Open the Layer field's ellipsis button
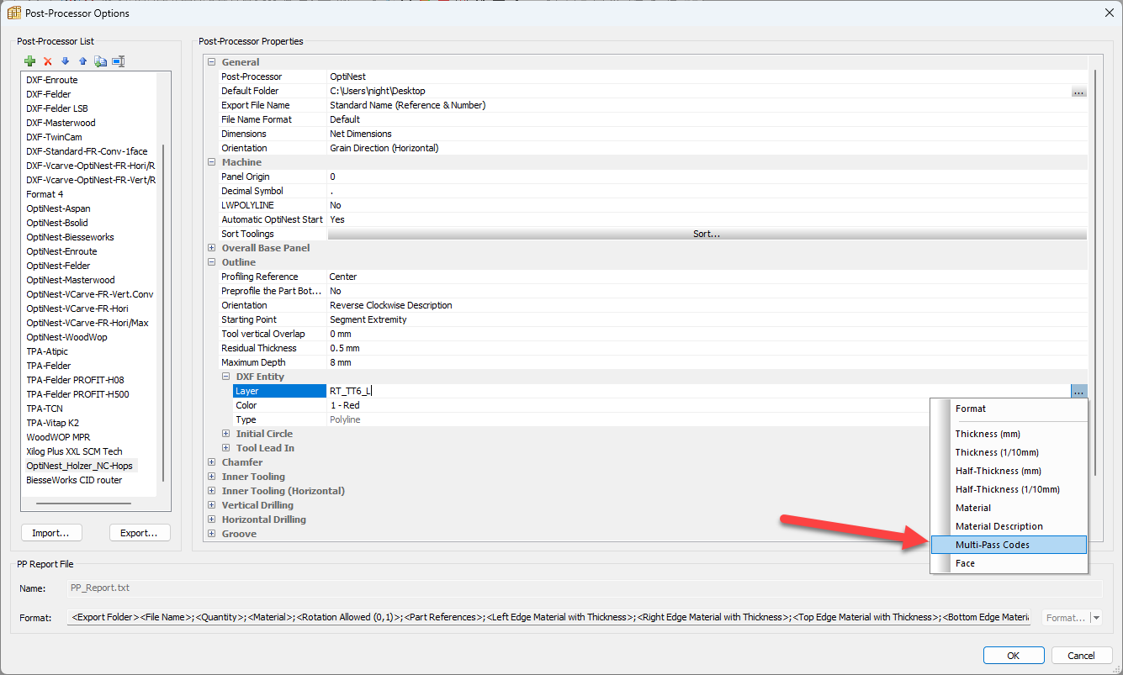 (1079, 391)
